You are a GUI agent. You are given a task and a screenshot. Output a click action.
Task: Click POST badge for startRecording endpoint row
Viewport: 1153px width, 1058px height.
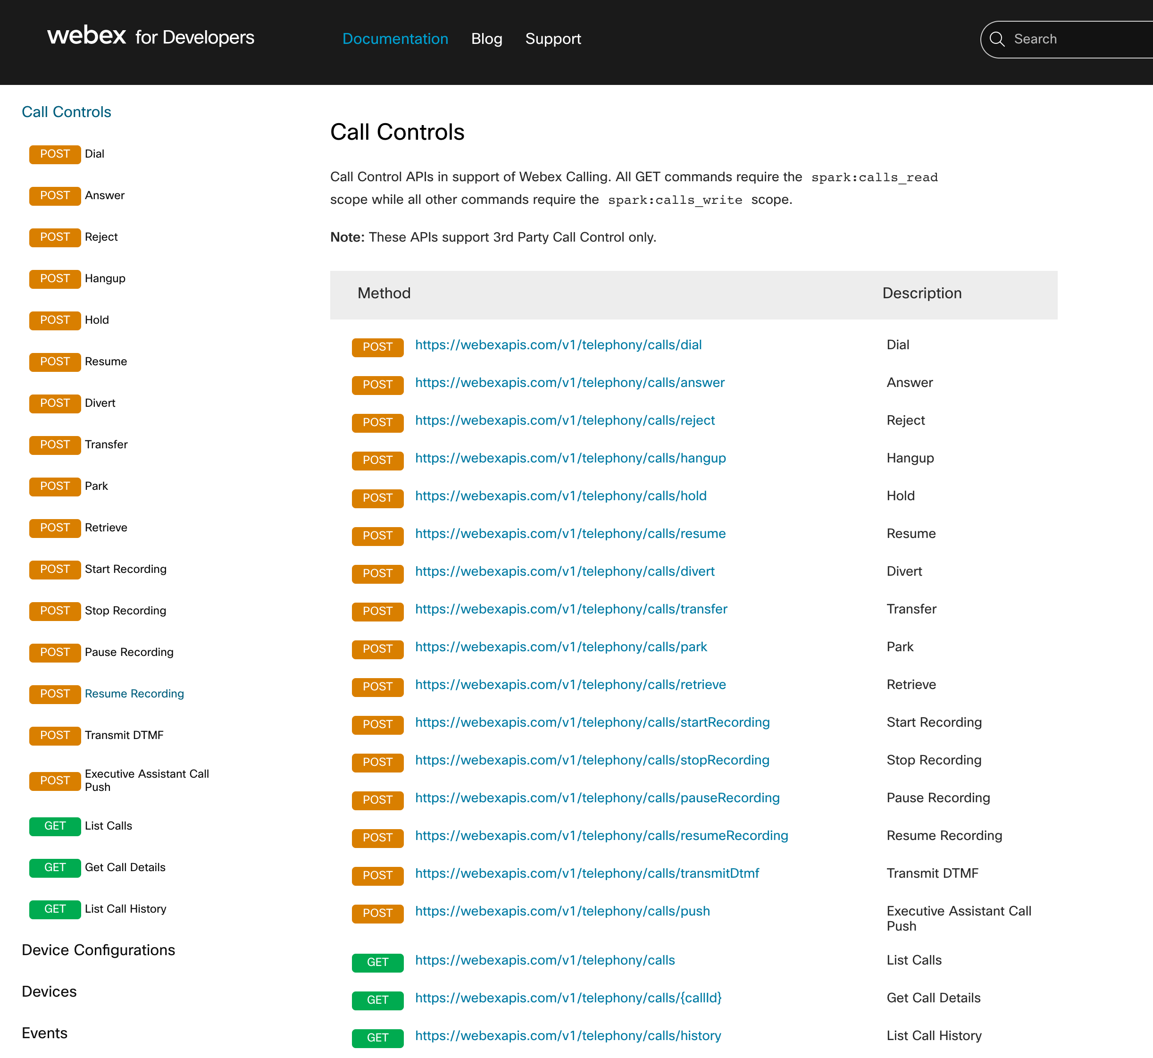(x=377, y=725)
